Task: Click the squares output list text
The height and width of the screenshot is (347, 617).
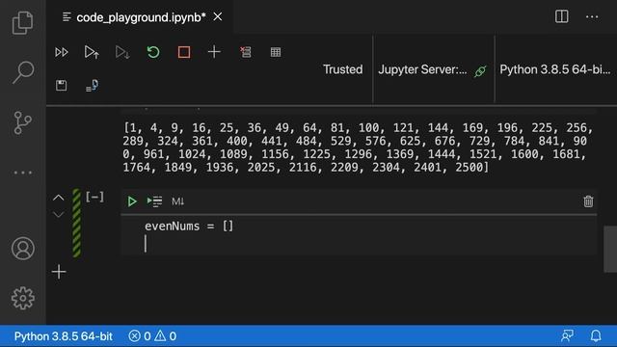Action: (x=358, y=147)
